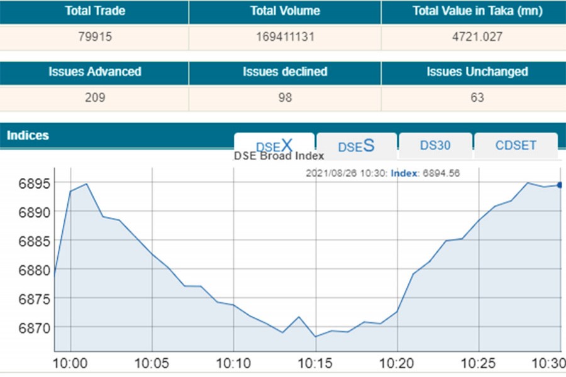Screen dimensions: 566x377
Task: Click the 10:20 time axis label
Action: [x=397, y=364]
